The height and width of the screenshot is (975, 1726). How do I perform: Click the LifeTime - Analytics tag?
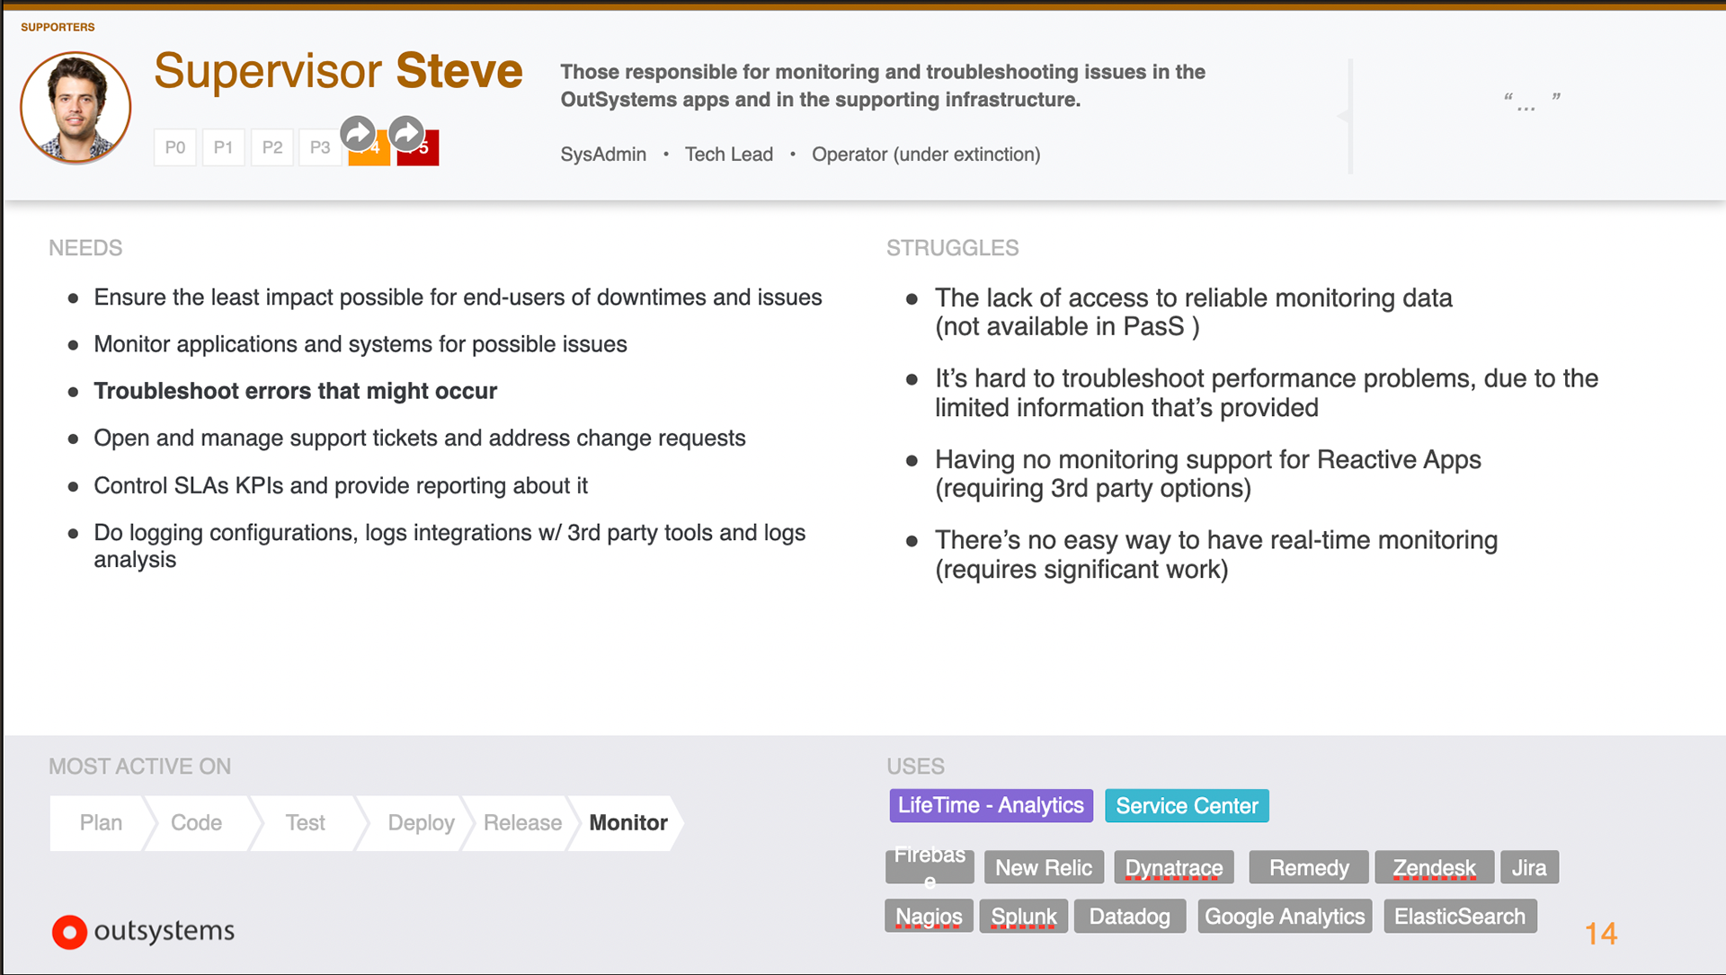pyautogui.click(x=991, y=806)
